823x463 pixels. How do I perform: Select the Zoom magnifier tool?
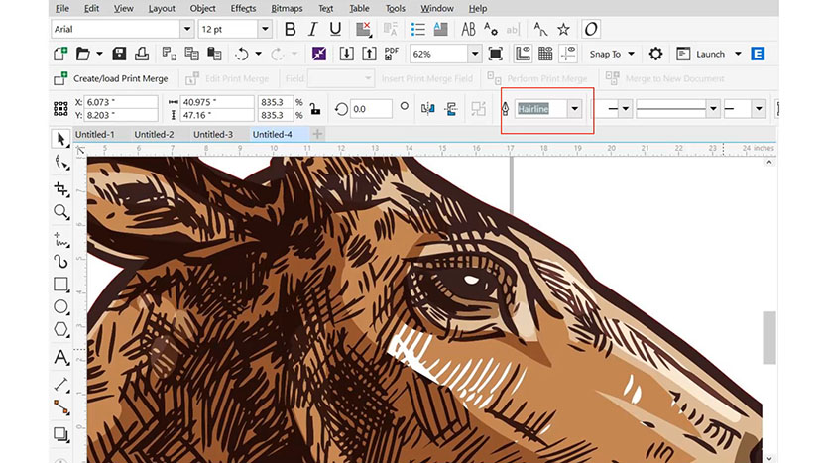(x=61, y=212)
